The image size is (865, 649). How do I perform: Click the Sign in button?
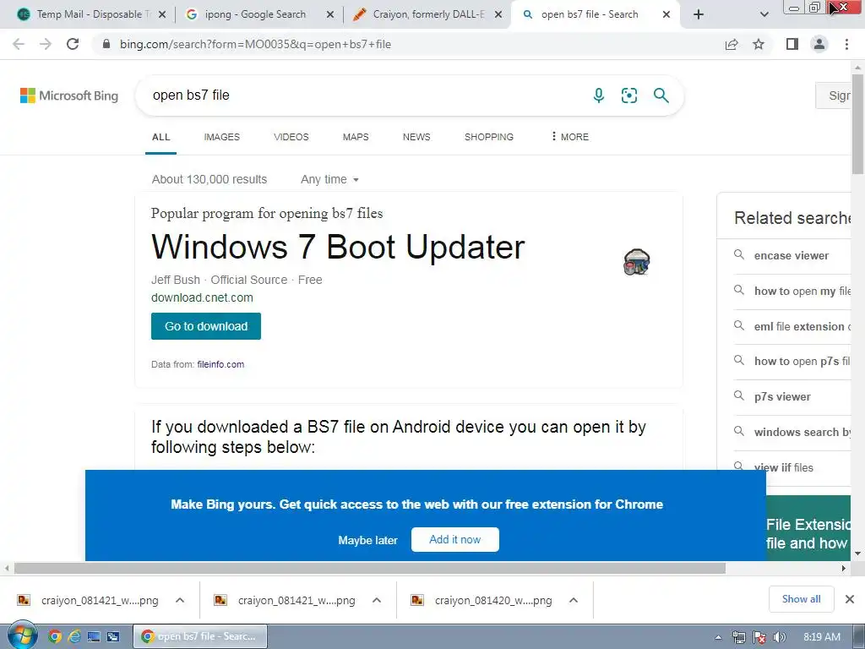tap(834, 95)
